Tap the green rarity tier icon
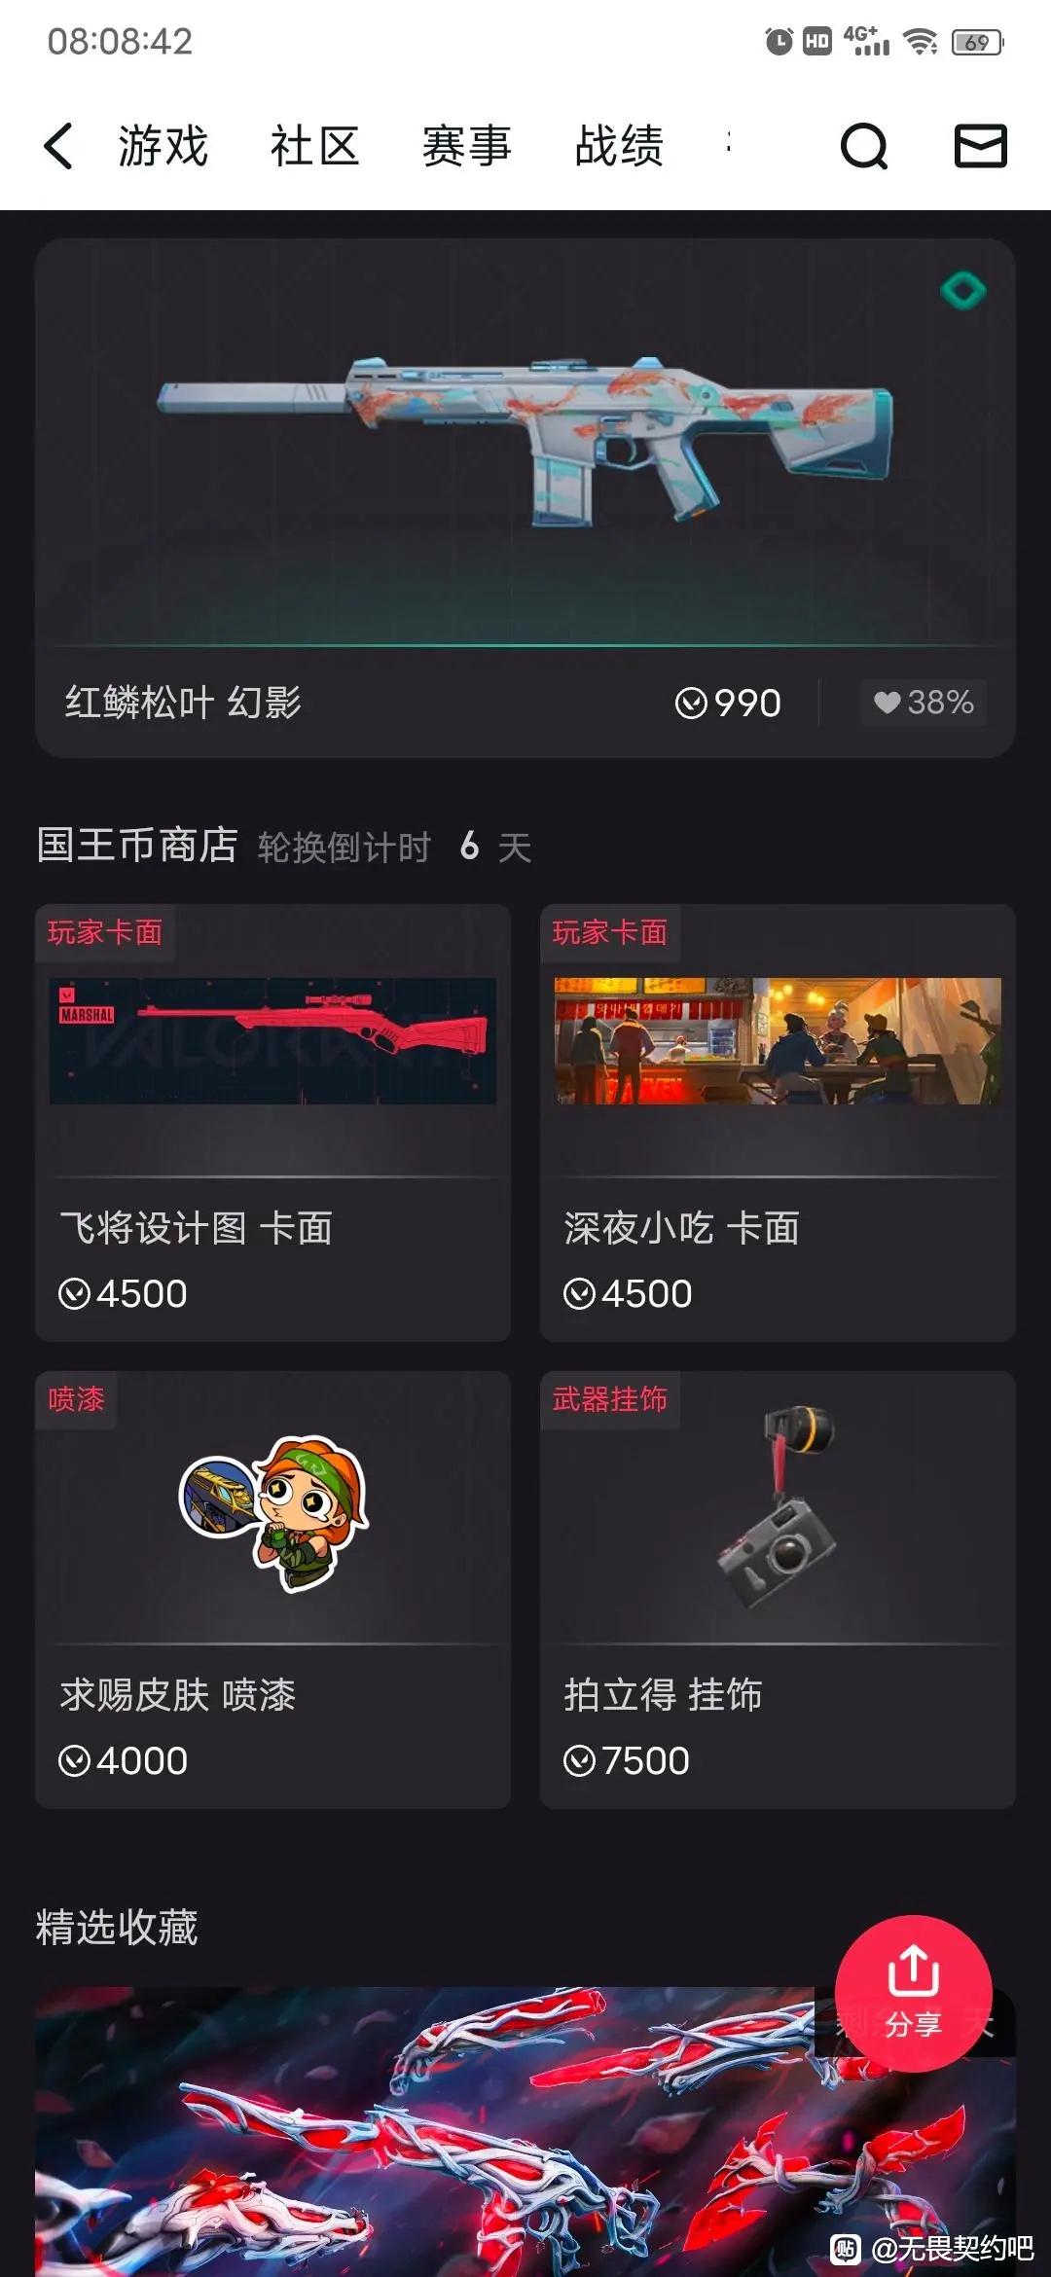 (x=963, y=290)
